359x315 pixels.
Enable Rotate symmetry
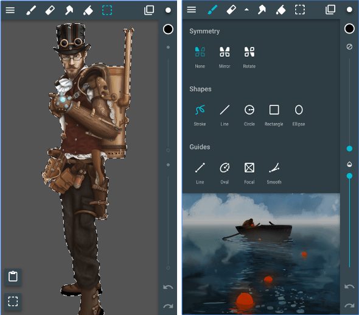point(249,57)
